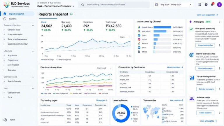The height and width of the screenshot is (126, 224).
Task: Click Optimize campaigns button
Action: click(206, 89)
